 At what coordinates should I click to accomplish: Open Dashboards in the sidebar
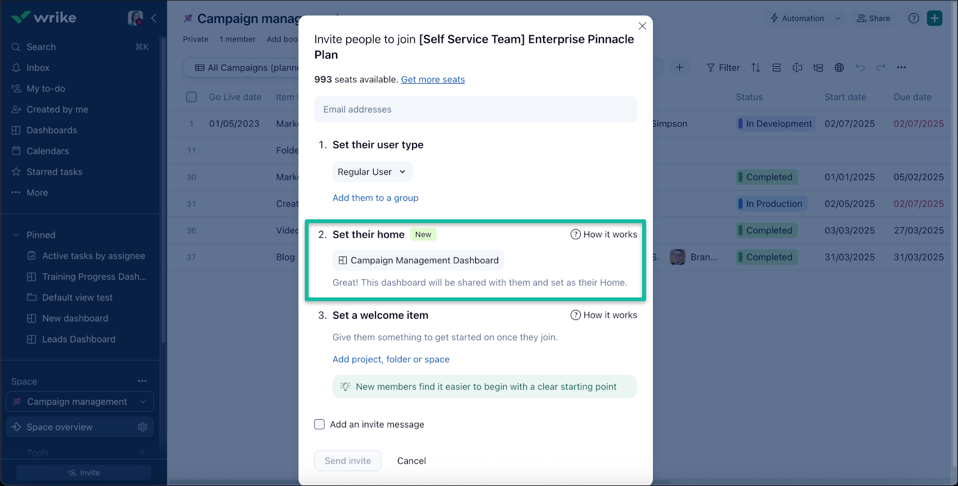coord(51,130)
